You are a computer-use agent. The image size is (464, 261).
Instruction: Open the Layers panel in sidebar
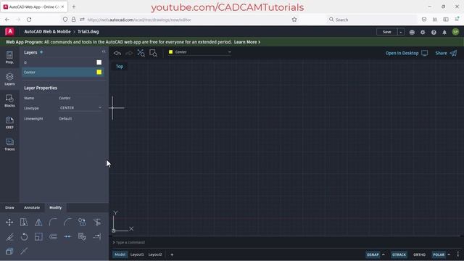point(9,79)
